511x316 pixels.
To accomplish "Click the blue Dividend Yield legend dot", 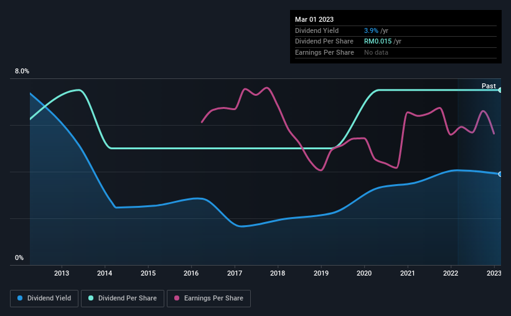I will coord(20,298).
